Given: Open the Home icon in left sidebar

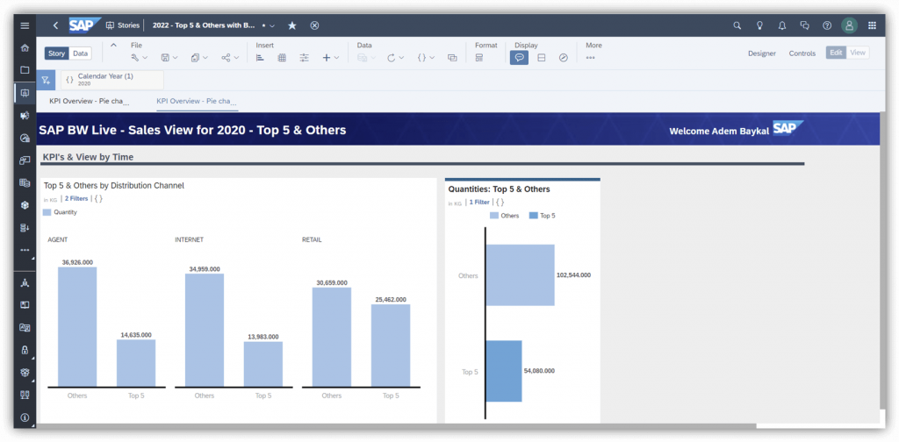Looking at the screenshot, I should pyautogui.click(x=25, y=47).
